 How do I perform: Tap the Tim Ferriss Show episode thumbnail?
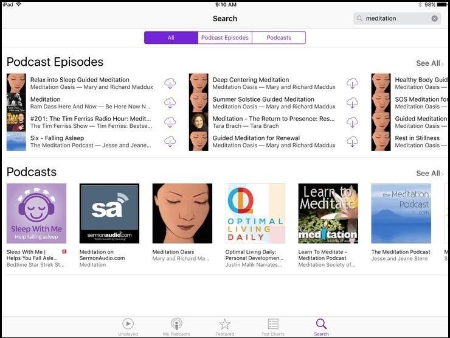point(16,122)
